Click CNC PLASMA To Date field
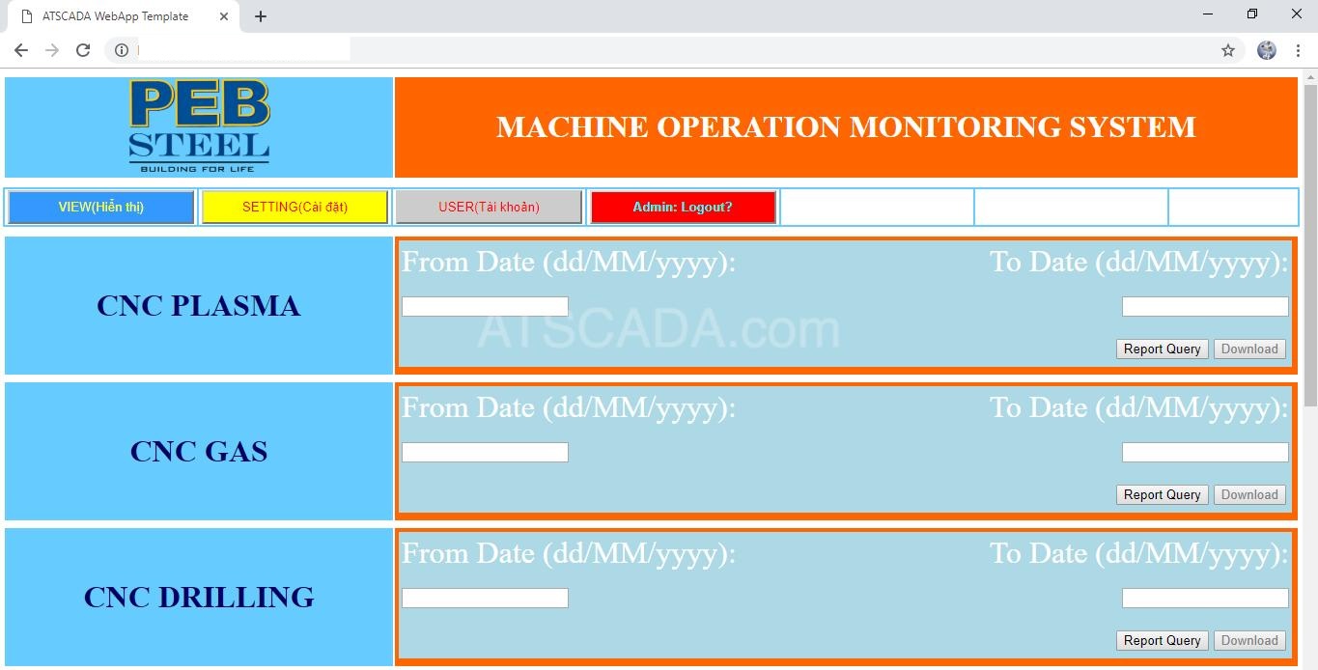 tap(1205, 307)
